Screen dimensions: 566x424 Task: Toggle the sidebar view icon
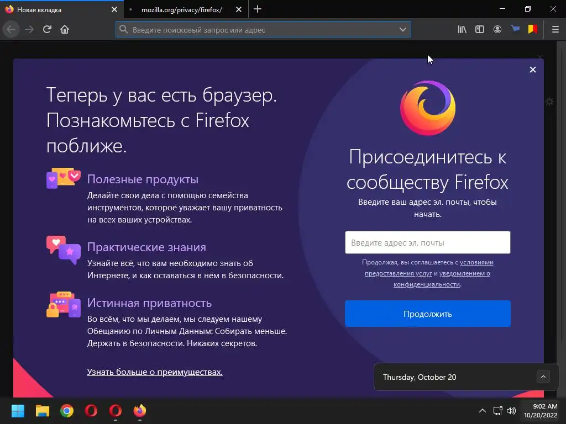480,29
